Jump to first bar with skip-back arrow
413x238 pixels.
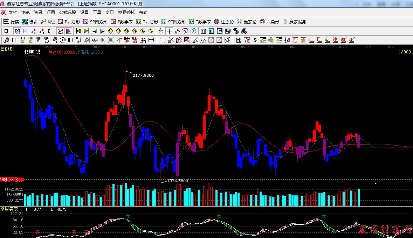click(78, 31)
